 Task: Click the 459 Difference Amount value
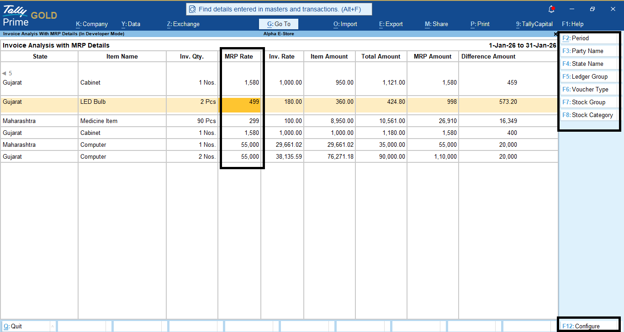pyautogui.click(x=512, y=83)
